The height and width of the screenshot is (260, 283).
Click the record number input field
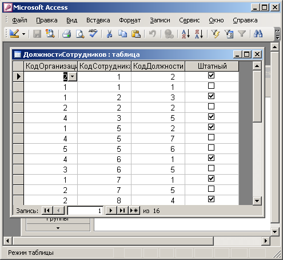85,211
